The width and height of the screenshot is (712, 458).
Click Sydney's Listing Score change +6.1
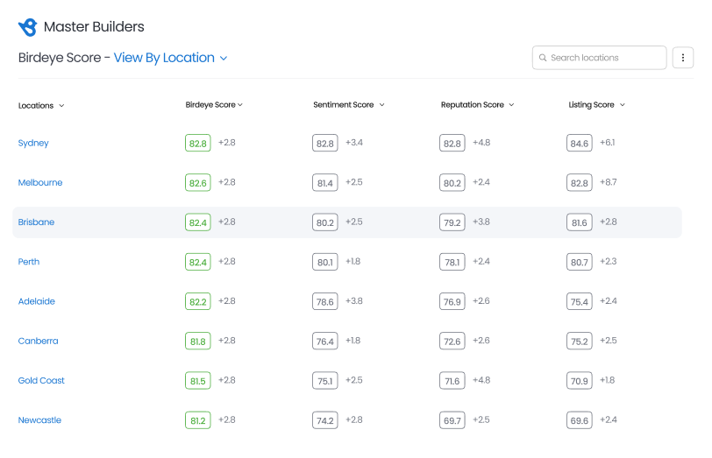coord(607,143)
